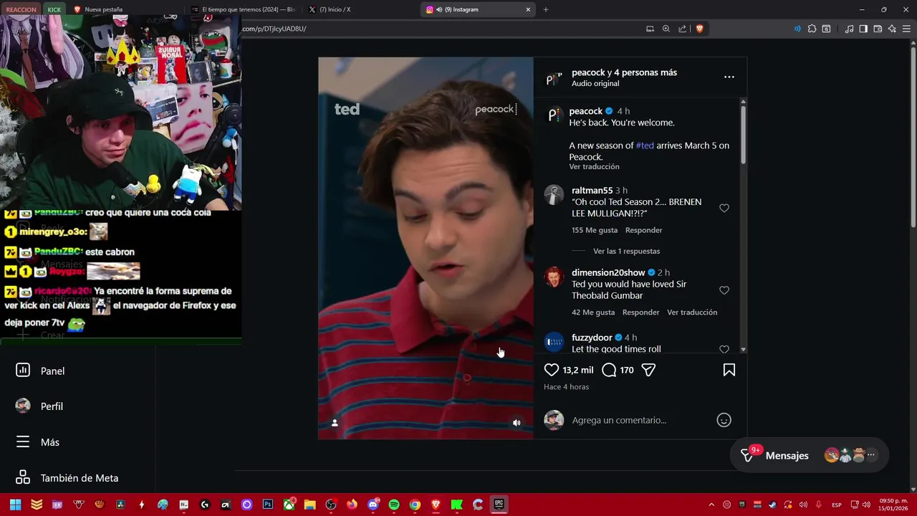The image size is (917, 516).
Task: Open the Windows Start menu
Action: pyautogui.click(x=15, y=505)
